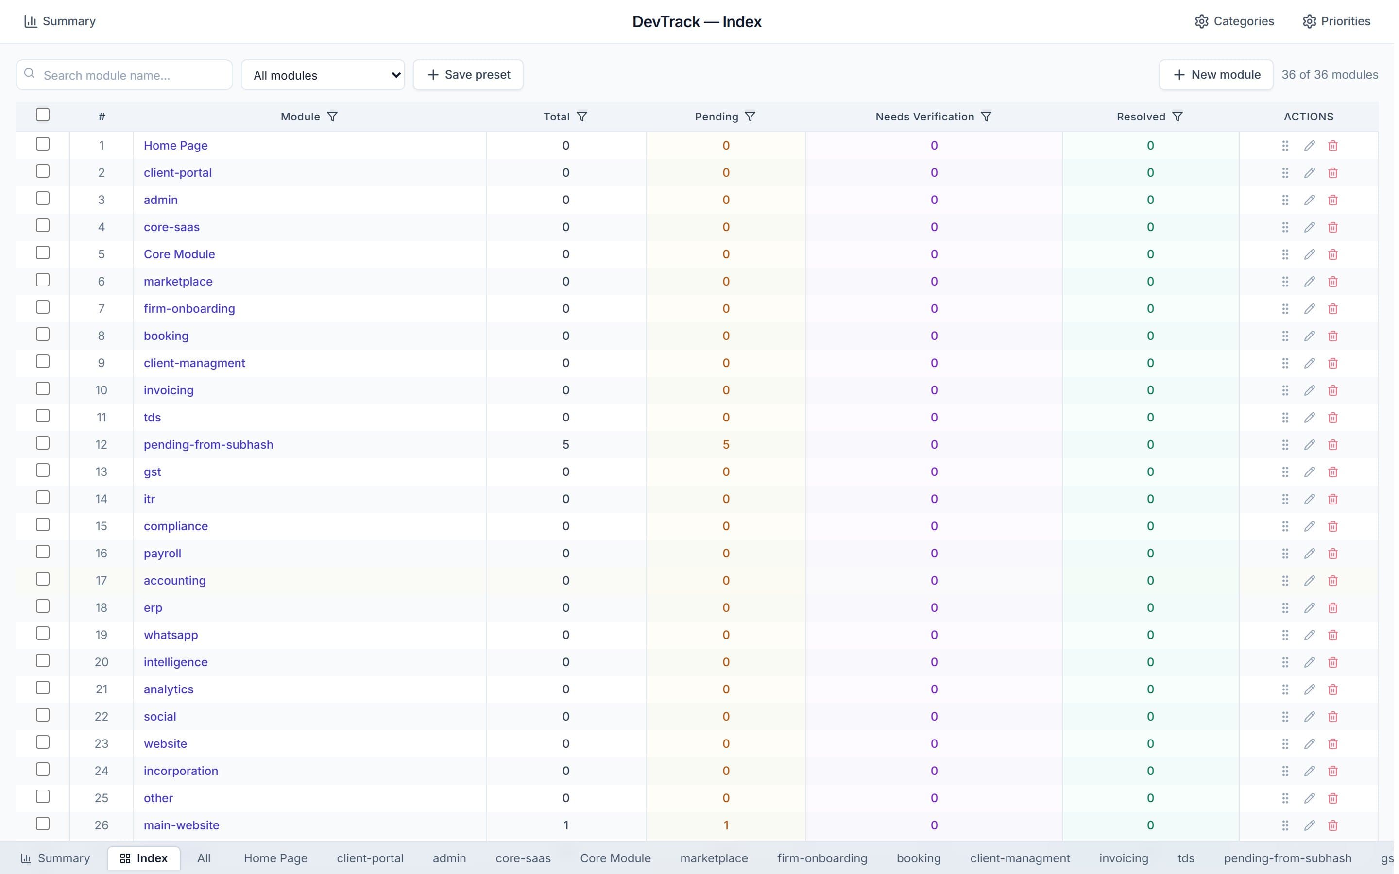Edit the erp module

(x=1309, y=607)
